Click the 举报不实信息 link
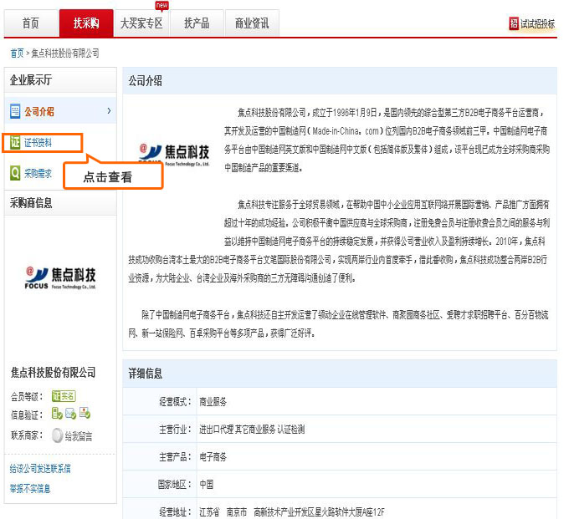 30,489
